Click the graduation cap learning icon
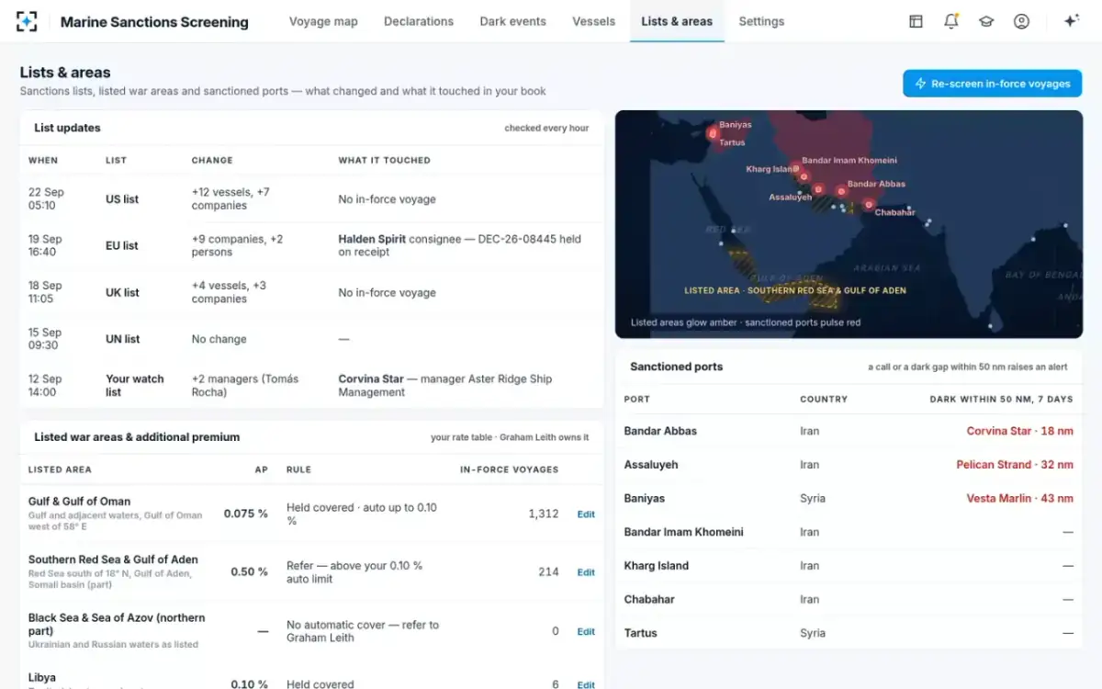 (x=986, y=21)
